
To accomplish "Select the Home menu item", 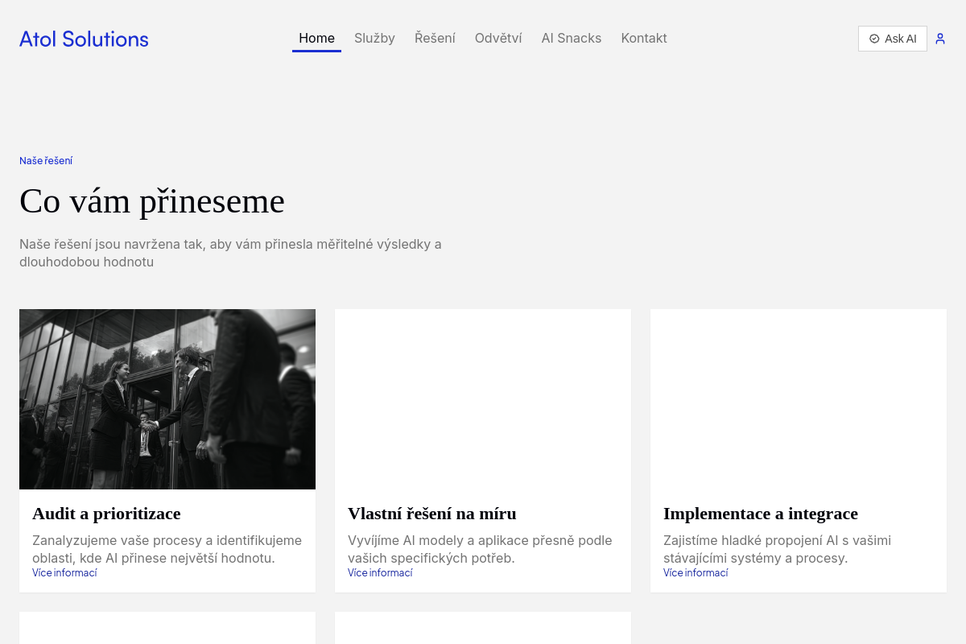I will click(x=316, y=38).
